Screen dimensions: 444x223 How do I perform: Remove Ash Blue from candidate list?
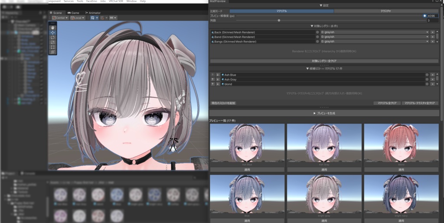tap(432, 75)
